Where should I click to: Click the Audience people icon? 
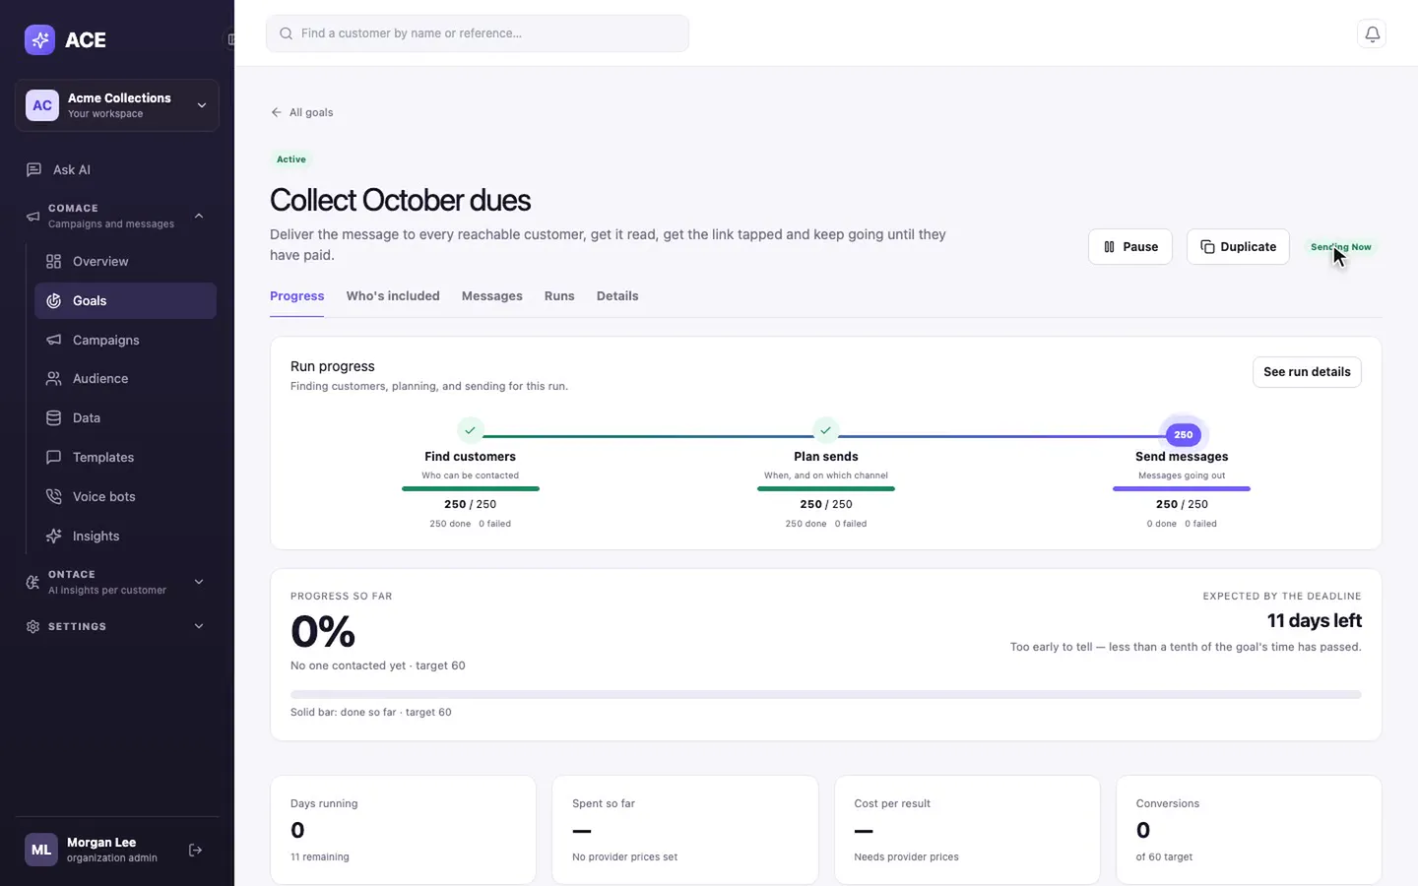[53, 378]
